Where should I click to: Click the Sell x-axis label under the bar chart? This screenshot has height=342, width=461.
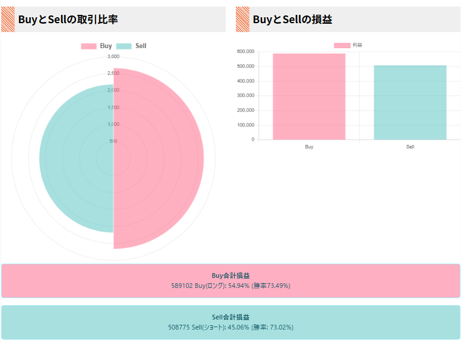410,147
